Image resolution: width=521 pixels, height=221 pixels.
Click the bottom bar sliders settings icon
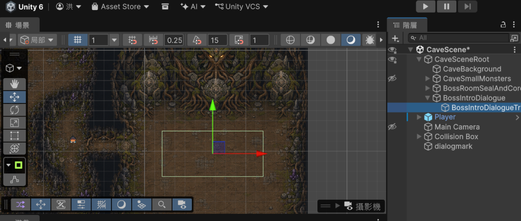[x=81, y=205]
